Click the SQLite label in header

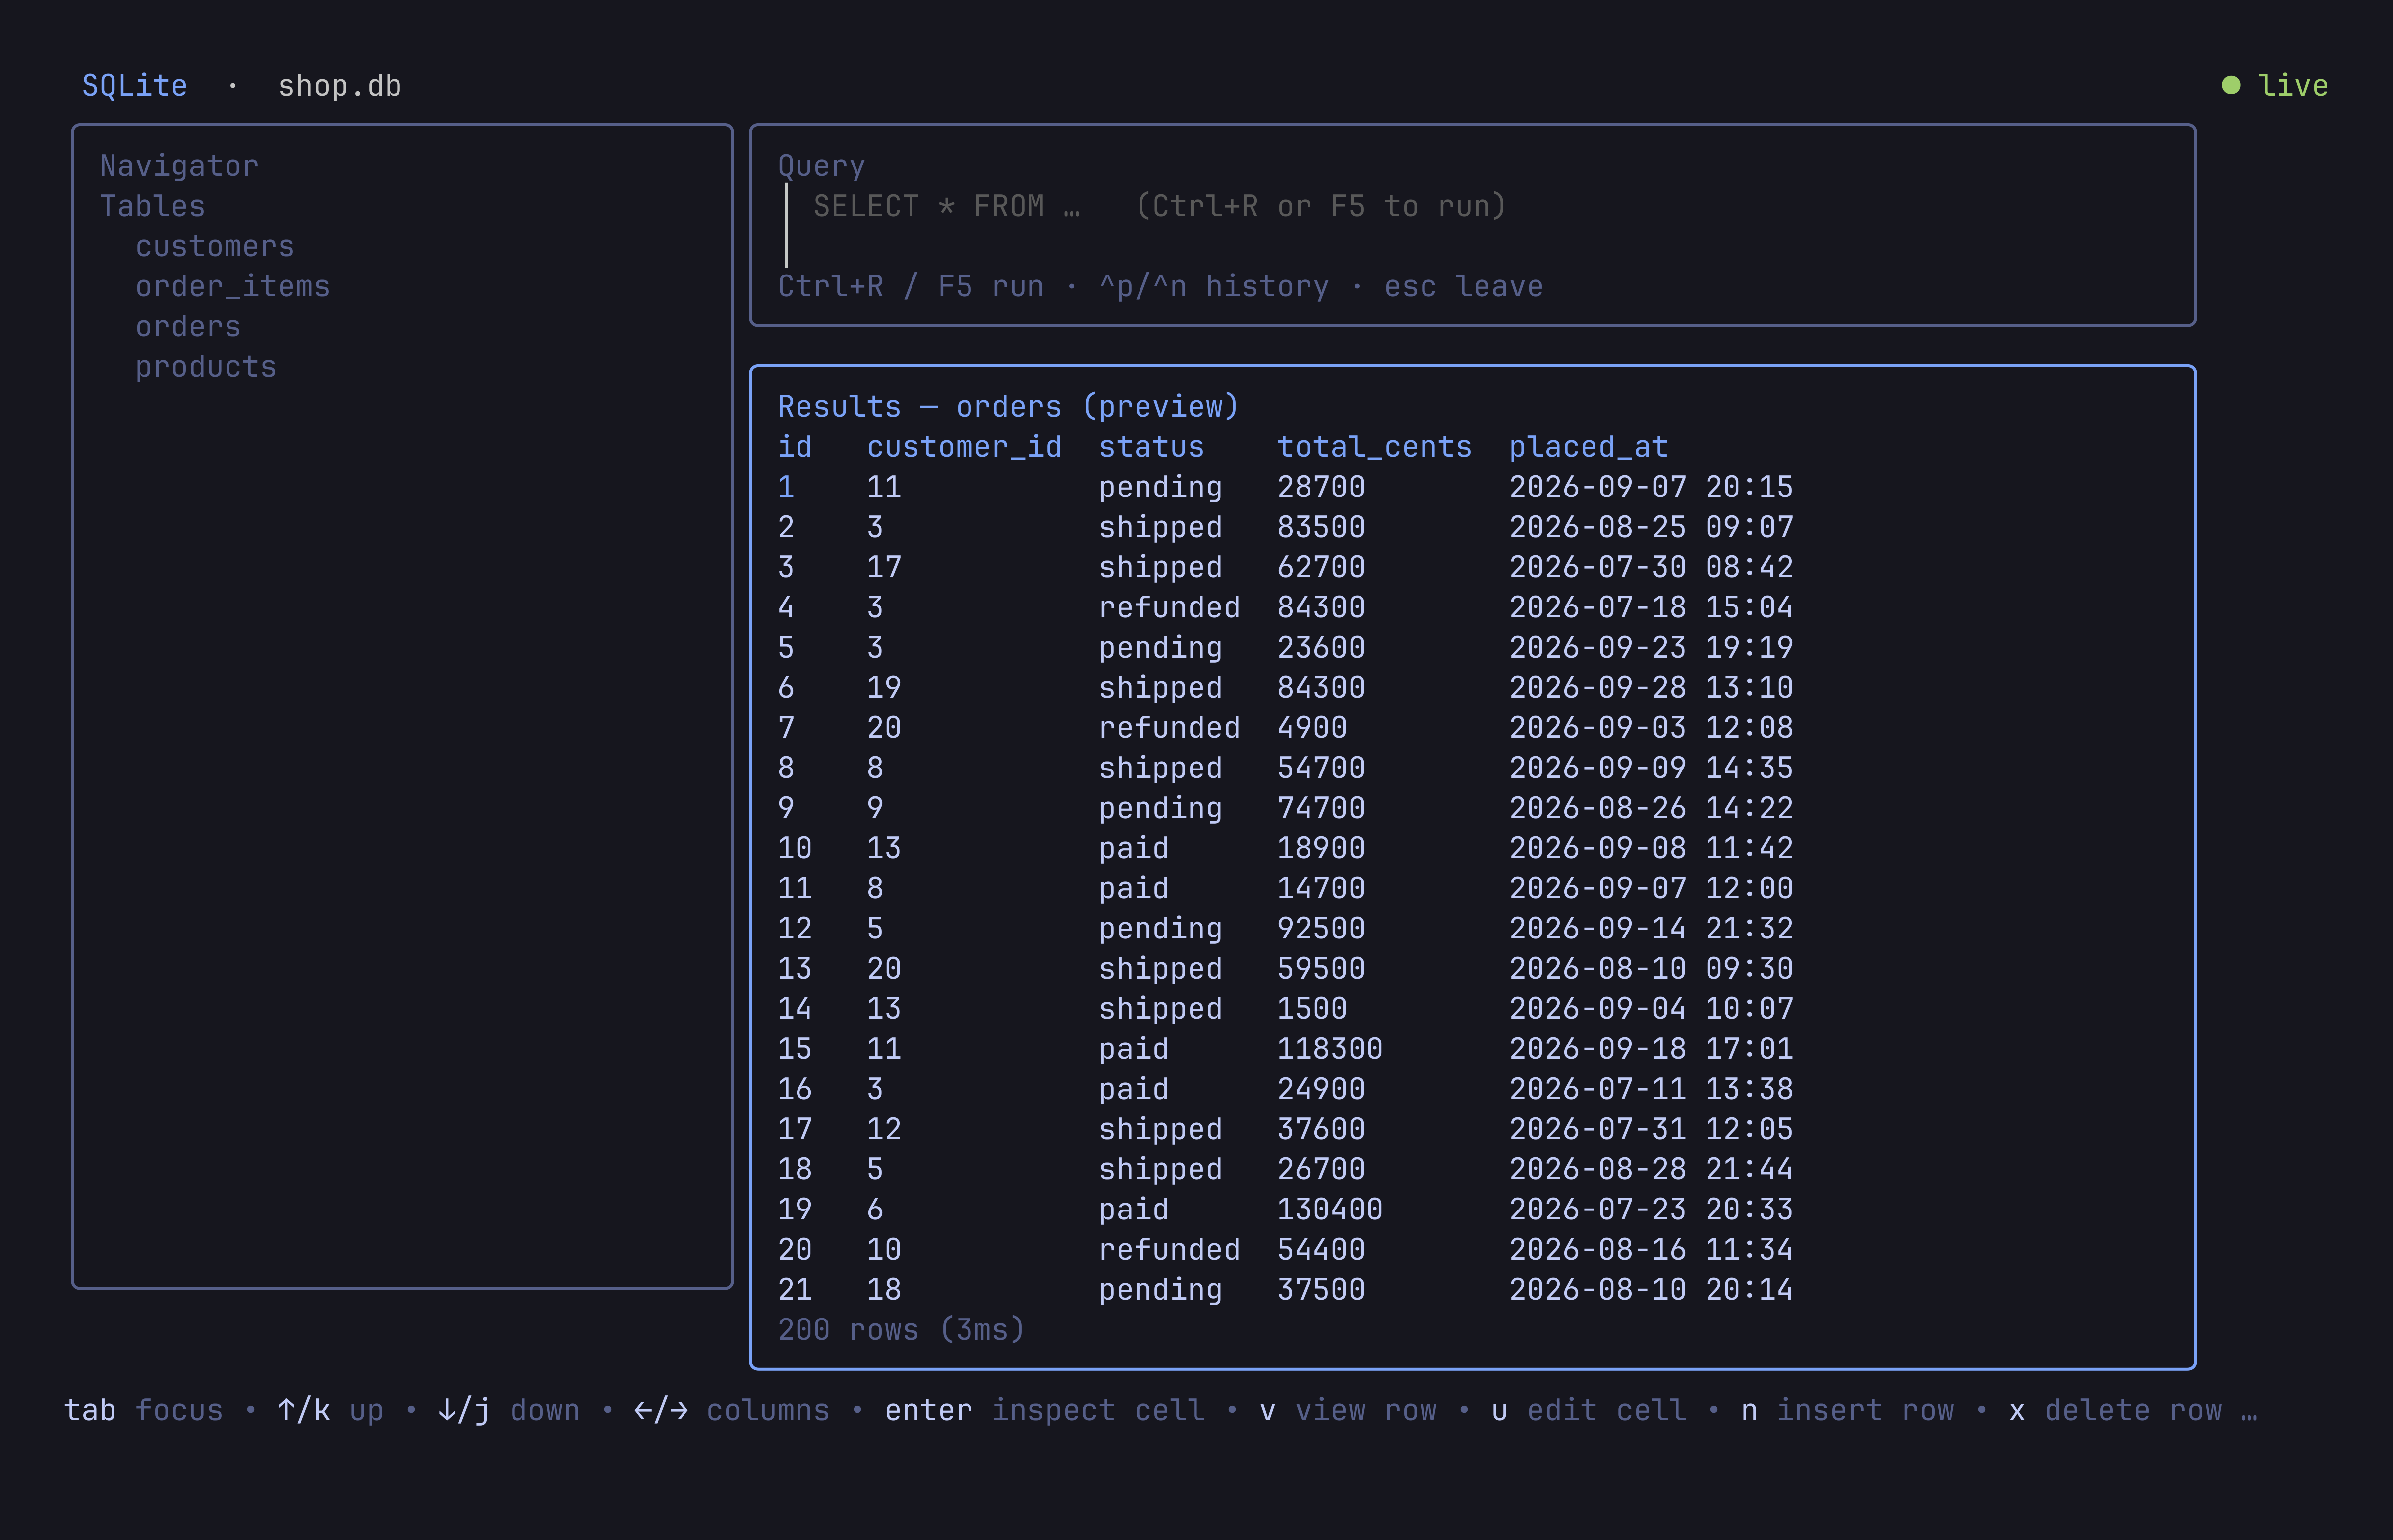pyautogui.click(x=135, y=85)
